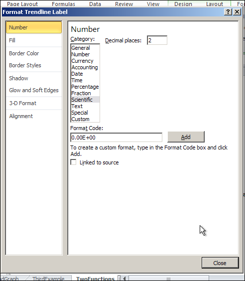This screenshot has height=281, width=245.
Task: Select the Custom category entry
Action: [85, 119]
